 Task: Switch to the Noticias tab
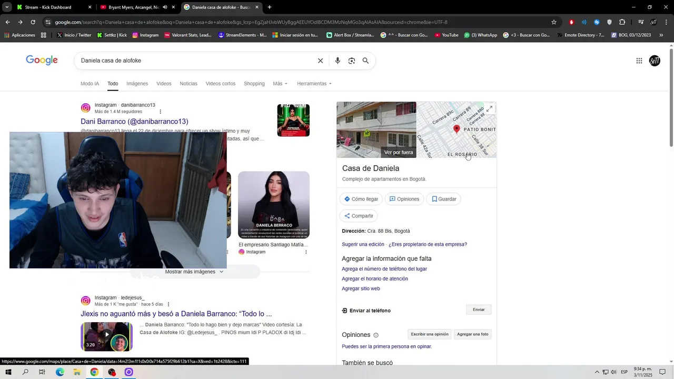click(189, 84)
